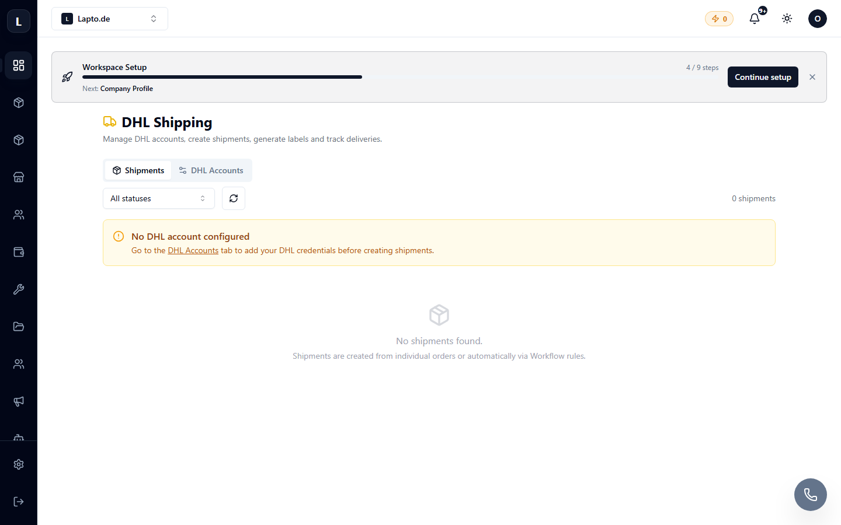Image resolution: width=841 pixels, height=525 pixels.
Task: Open the "O" user avatar menu
Action: click(x=818, y=19)
